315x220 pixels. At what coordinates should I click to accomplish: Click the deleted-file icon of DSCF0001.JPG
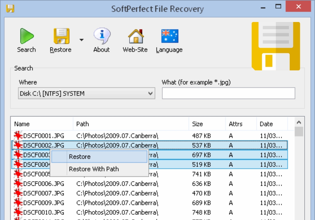coord(18,136)
